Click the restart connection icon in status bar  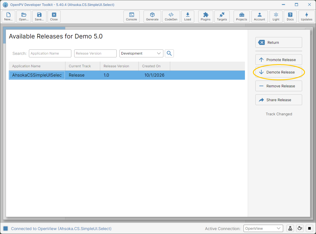point(300,228)
